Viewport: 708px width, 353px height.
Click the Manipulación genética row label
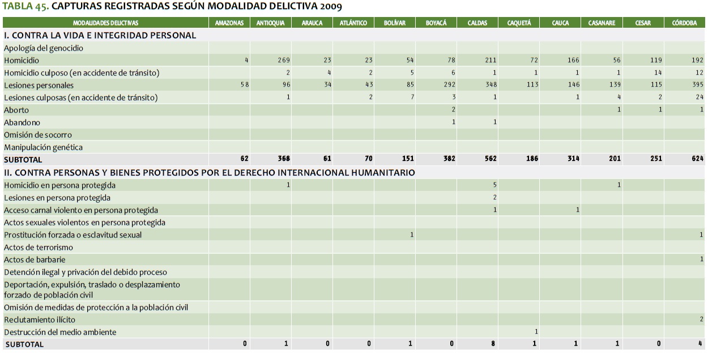pyautogui.click(x=44, y=147)
